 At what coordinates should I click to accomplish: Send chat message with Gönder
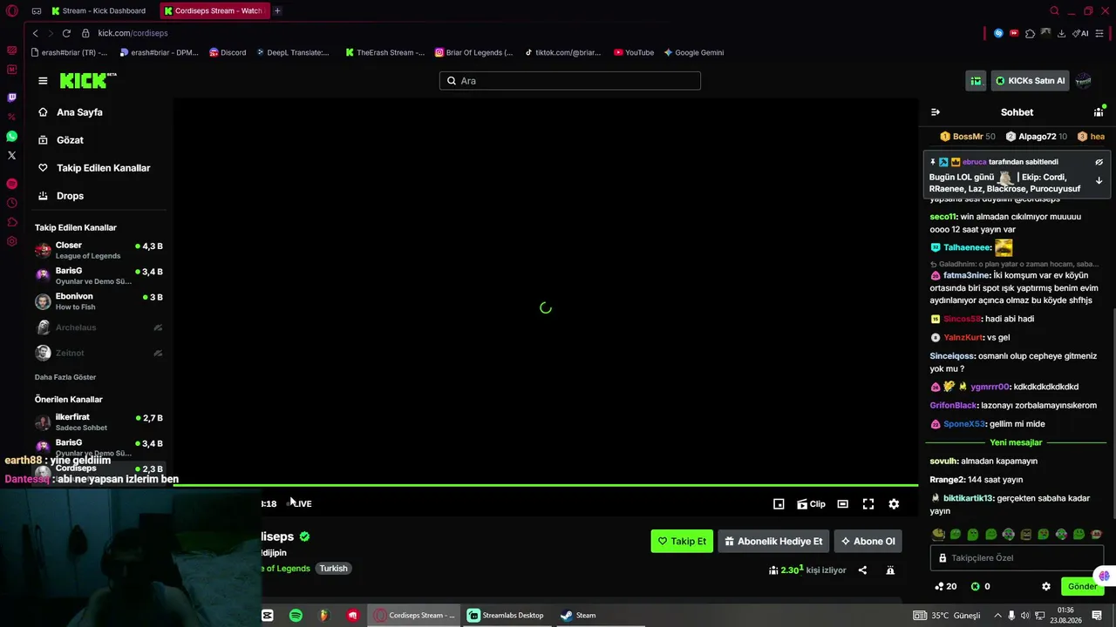point(1082,587)
